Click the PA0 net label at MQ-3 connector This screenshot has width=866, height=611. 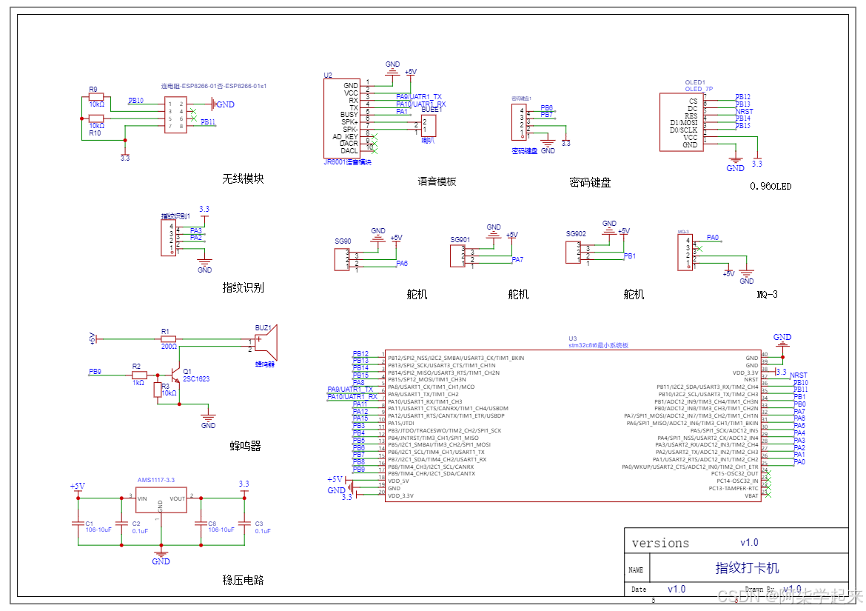(713, 238)
